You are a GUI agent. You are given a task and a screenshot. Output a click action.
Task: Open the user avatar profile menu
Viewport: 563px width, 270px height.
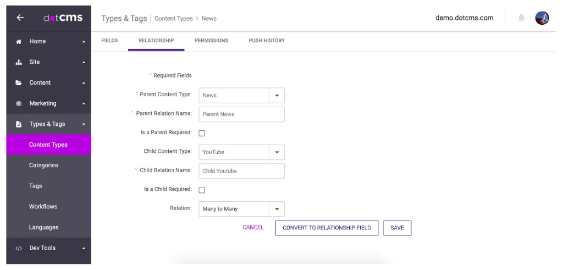tap(542, 18)
